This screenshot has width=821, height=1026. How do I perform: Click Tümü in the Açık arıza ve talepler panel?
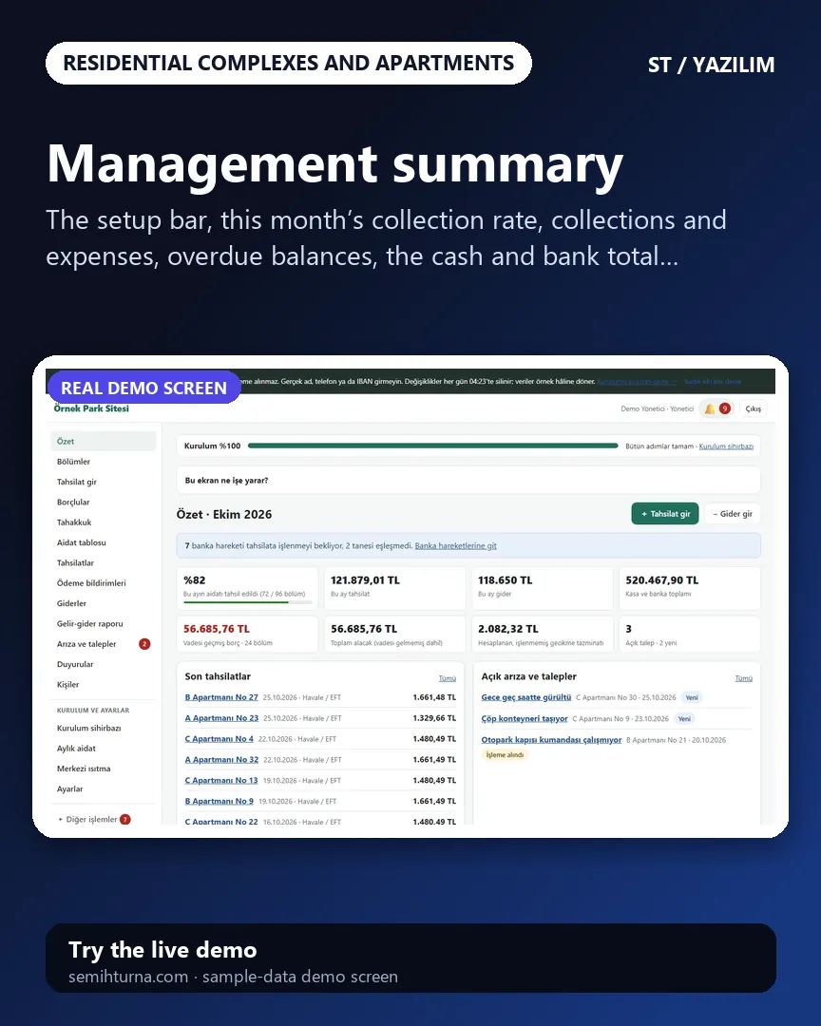click(x=744, y=678)
